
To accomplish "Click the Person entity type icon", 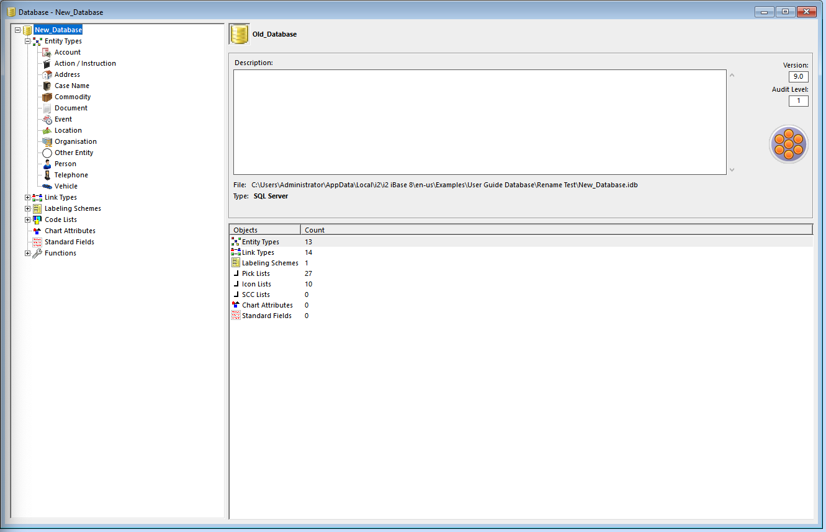I will (x=46, y=164).
